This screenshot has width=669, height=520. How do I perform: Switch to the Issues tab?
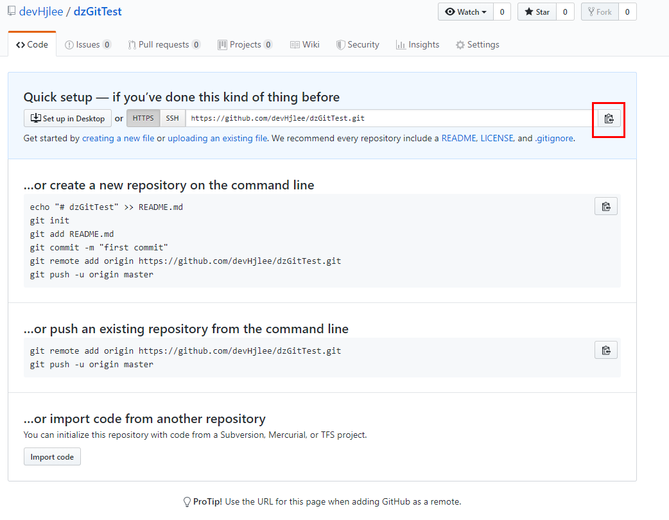(x=88, y=44)
